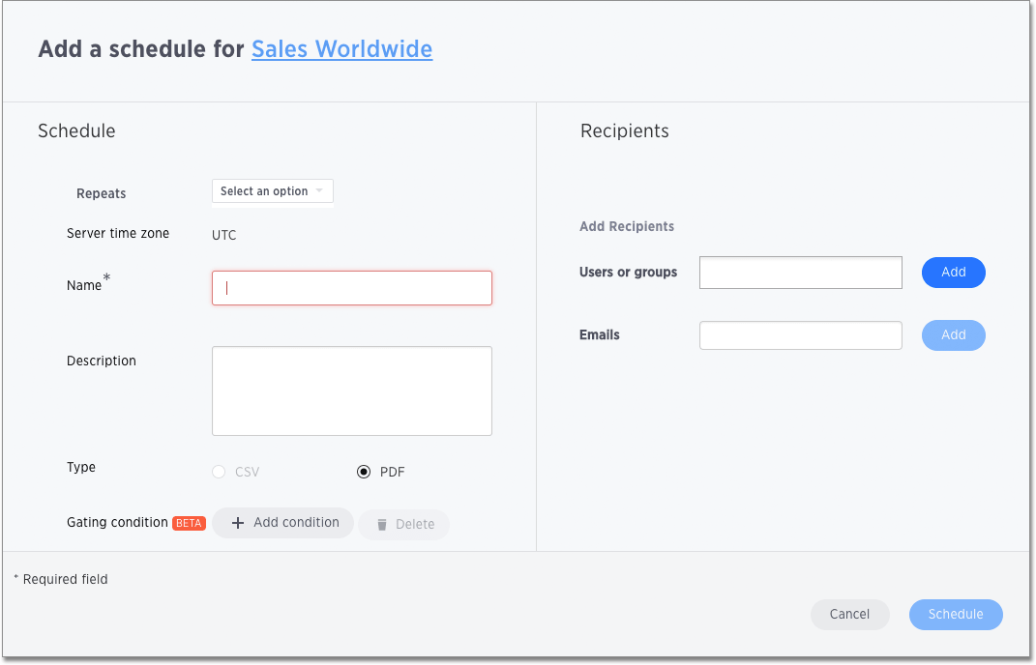Select the CSV type radio button

point(219,473)
